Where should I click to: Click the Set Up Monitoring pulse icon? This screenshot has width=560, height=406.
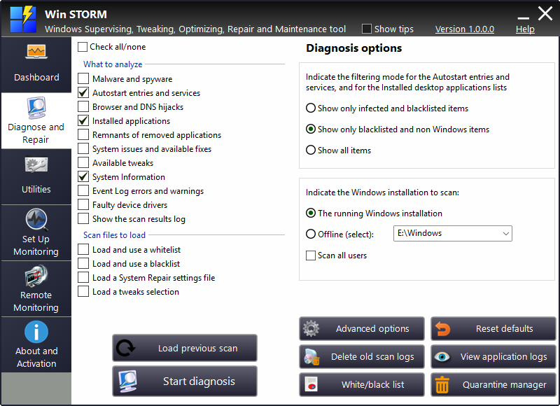point(36,219)
